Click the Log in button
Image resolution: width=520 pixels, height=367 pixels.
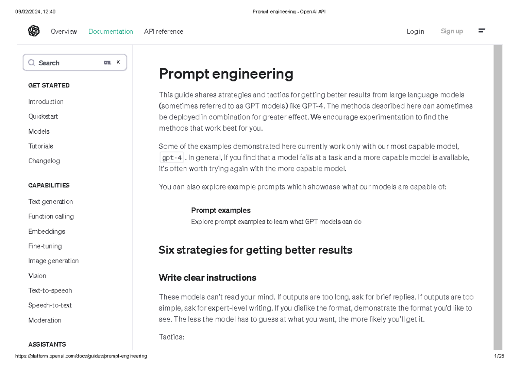pos(415,32)
